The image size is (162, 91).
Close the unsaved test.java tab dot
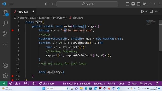tap(33, 11)
